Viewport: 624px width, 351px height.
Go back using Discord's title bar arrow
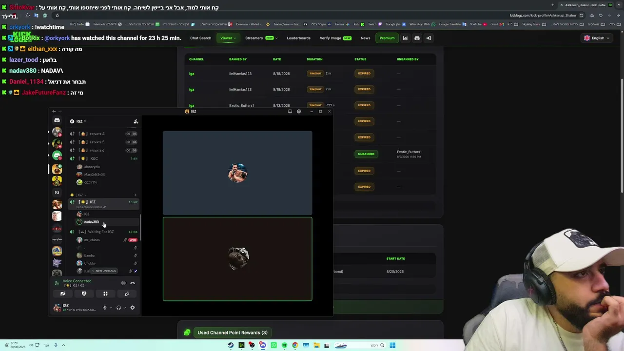(x=54, y=112)
